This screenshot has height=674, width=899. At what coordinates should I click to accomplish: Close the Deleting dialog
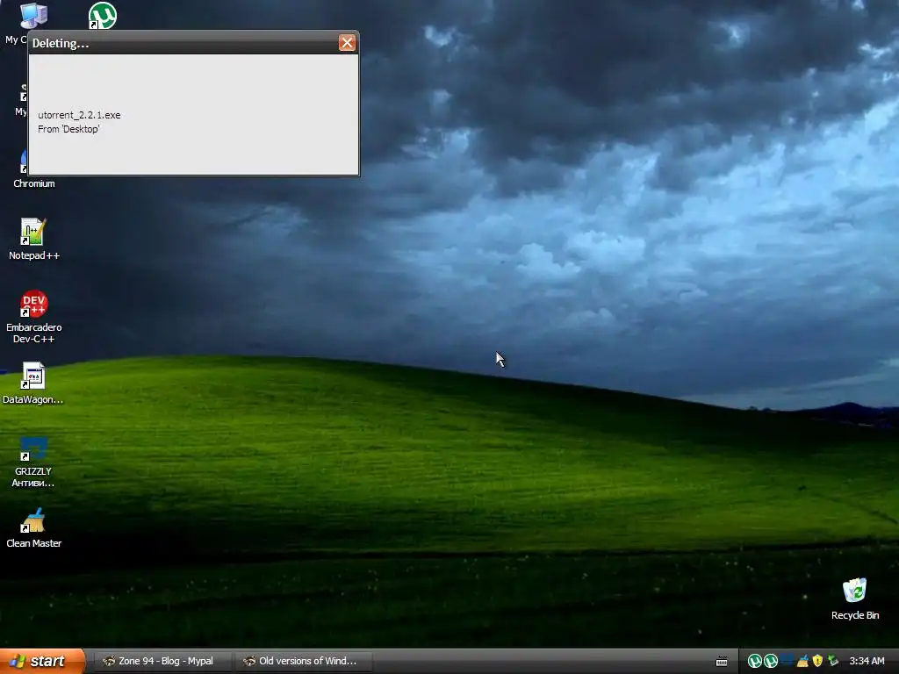(347, 43)
